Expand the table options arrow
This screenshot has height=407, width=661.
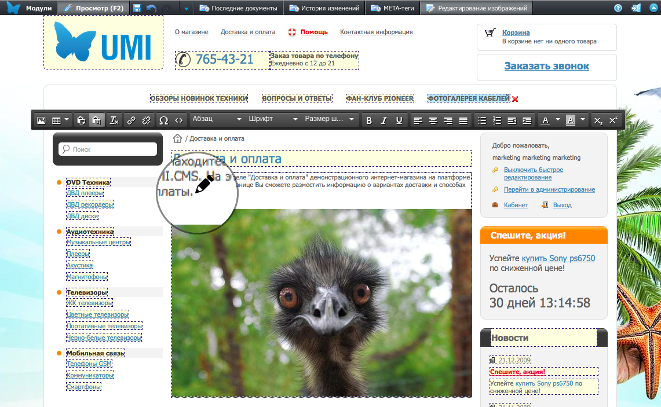[67, 120]
